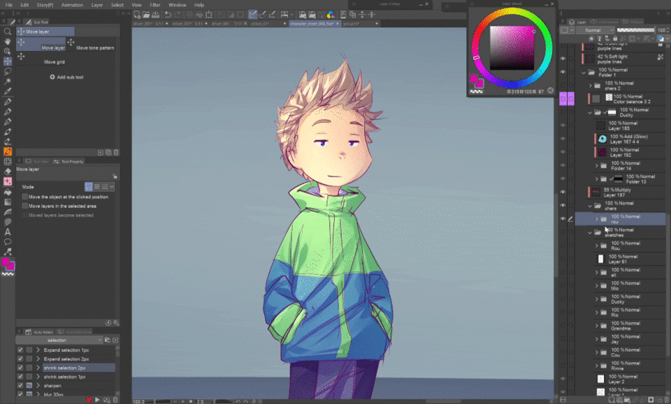Open the selection auto action set dropdown
This screenshot has height=404, width=671.
click(x=59, y=341)
